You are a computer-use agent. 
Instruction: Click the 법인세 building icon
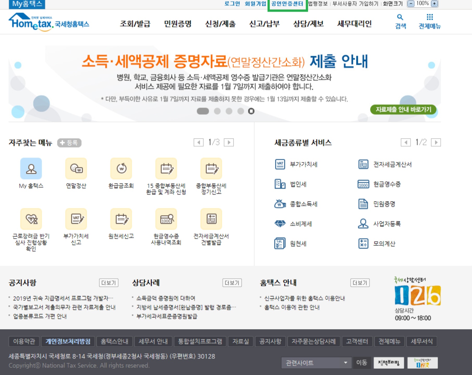(280, 184)
